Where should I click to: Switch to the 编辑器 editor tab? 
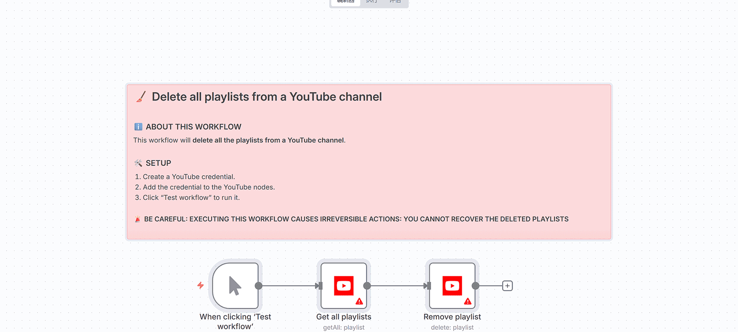pos(346,2)
